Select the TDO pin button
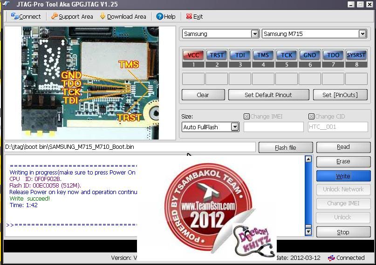This screenshot has width=376, height=265. 333,55
